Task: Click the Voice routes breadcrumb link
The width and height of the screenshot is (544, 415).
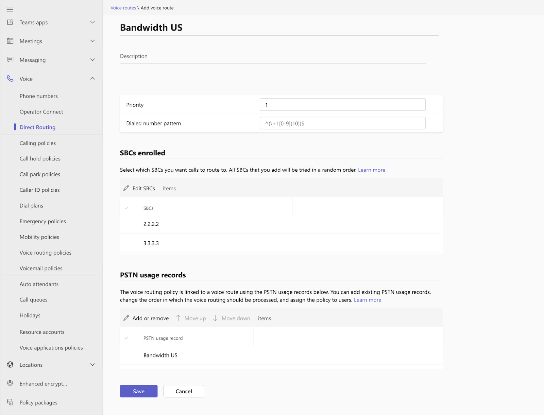Action: click(x=123, y=8)
